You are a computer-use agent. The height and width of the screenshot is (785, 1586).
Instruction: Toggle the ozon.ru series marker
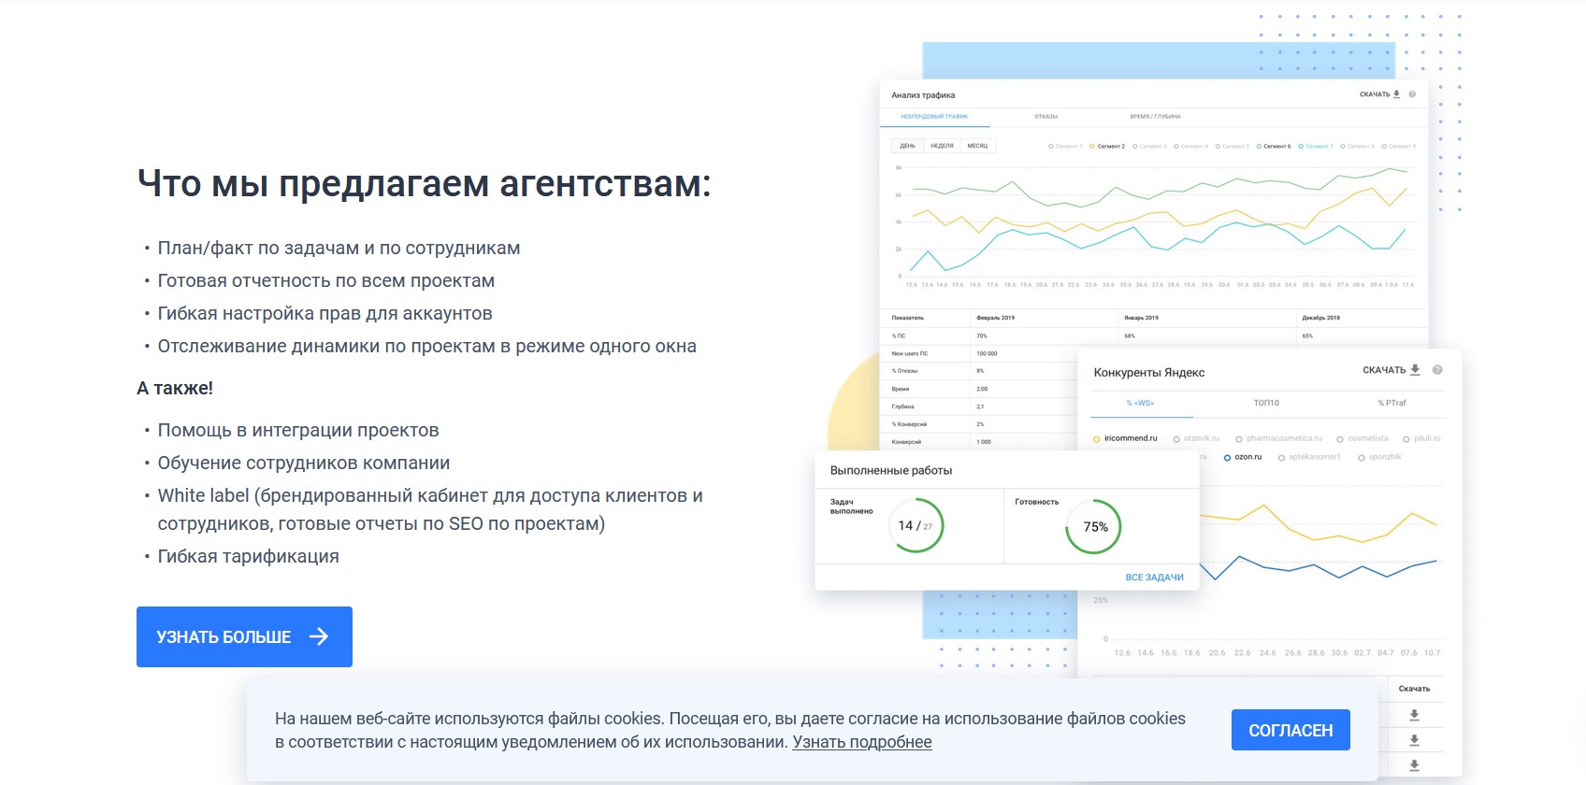(x=1227, y=458)
